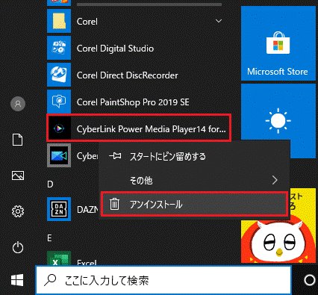
Task: Open Corel Digital Studio text entry
Action: (115, 49)
